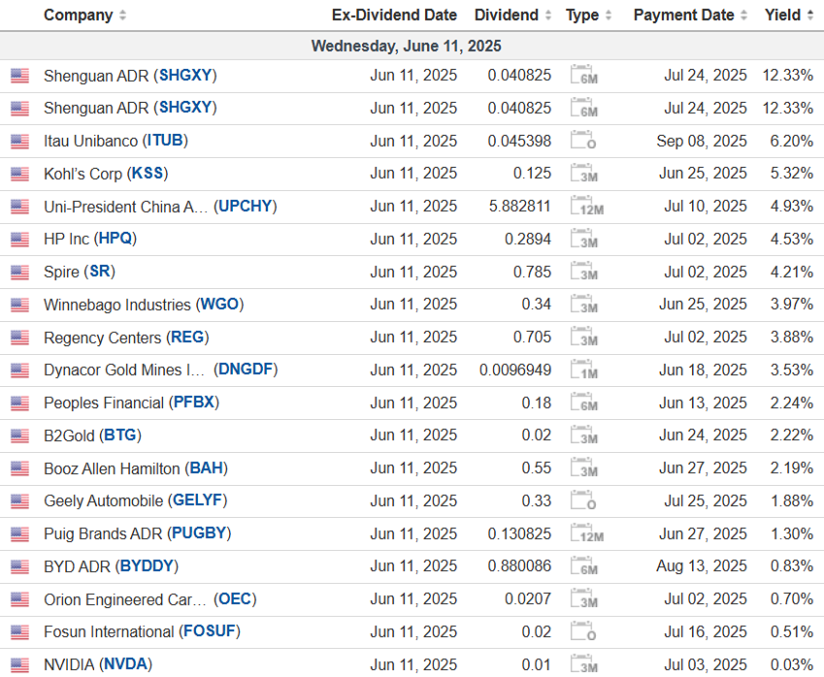824x677 pixels.
Task: Click the Jun 13, 2025 payment date
Action: point(703,403)
